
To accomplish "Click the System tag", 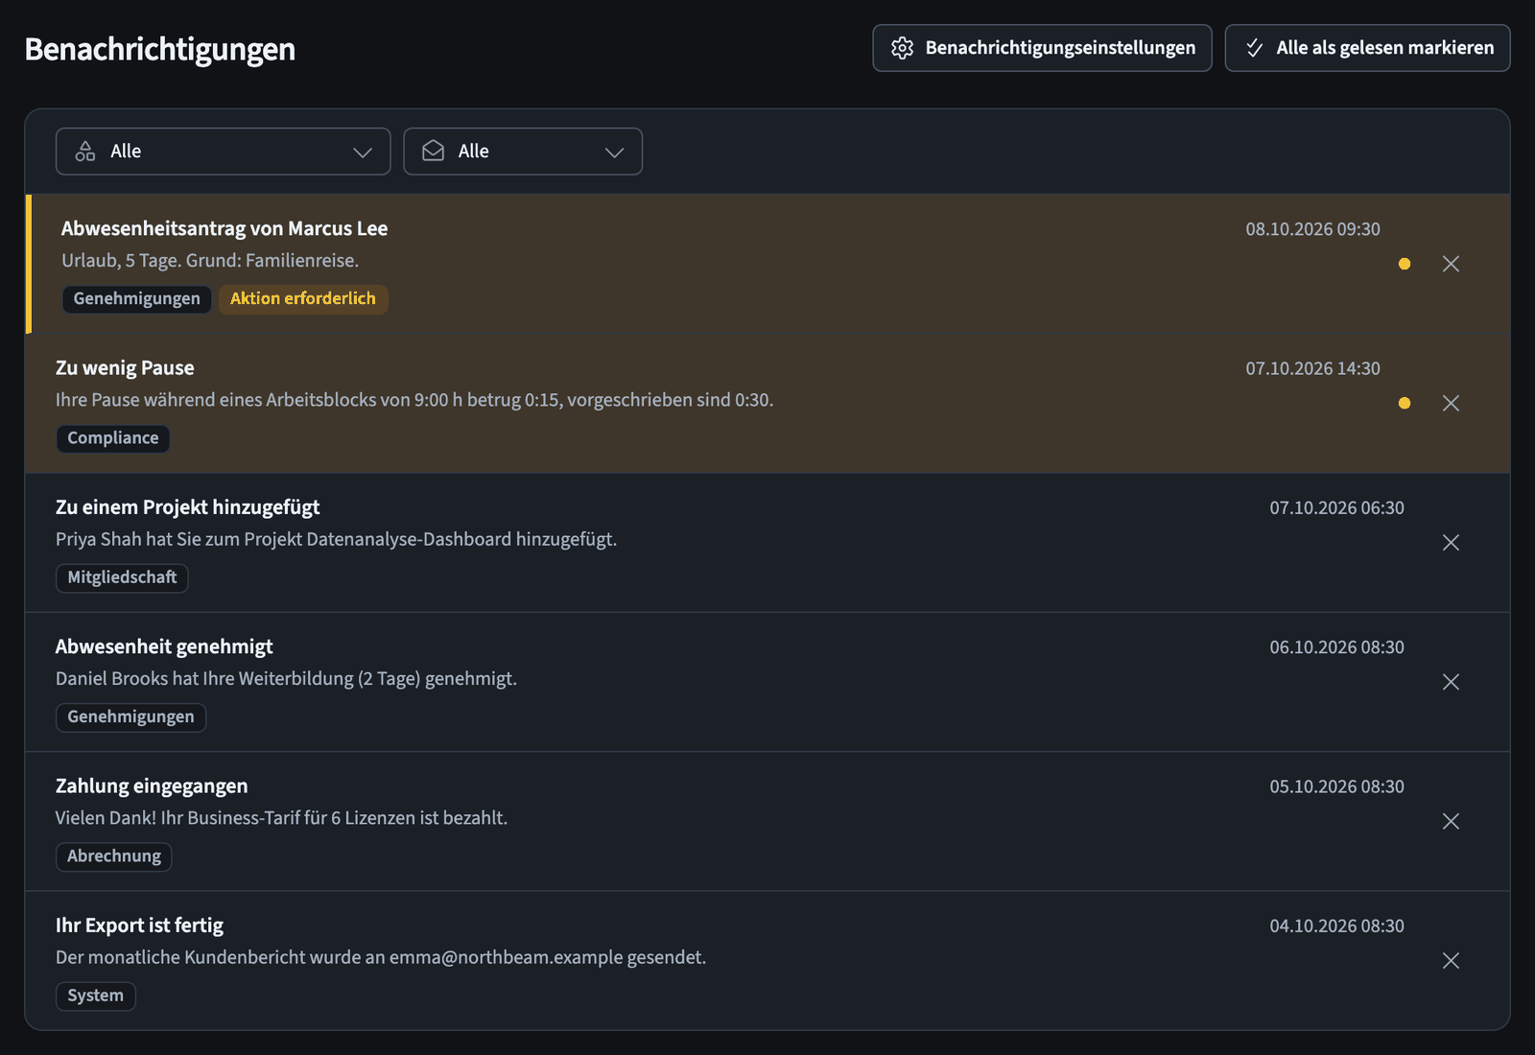I will coord(96,996).
